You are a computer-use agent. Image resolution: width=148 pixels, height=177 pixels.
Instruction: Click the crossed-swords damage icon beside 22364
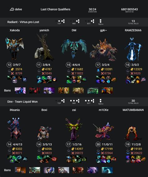(102, 153)
